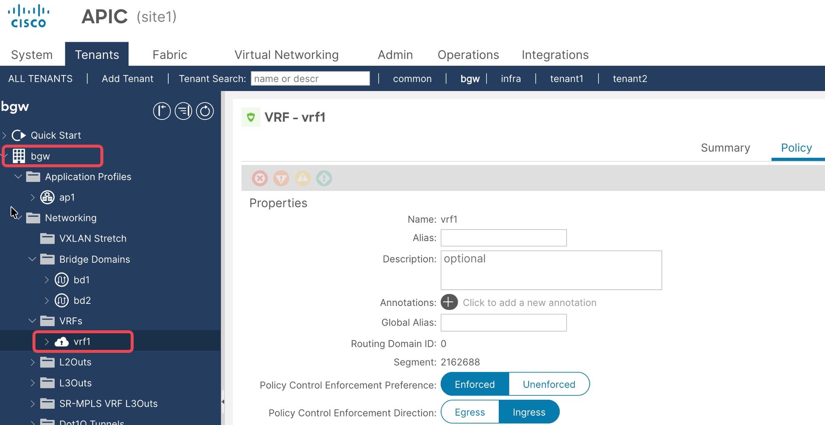This screenshot has width=825, height=425.
Task: Expand the bd1 node
Action: (47, 280)
